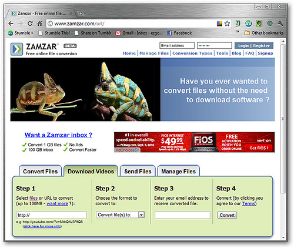
Task: Open the Other bookmarks folder
Action: (264, 33)
